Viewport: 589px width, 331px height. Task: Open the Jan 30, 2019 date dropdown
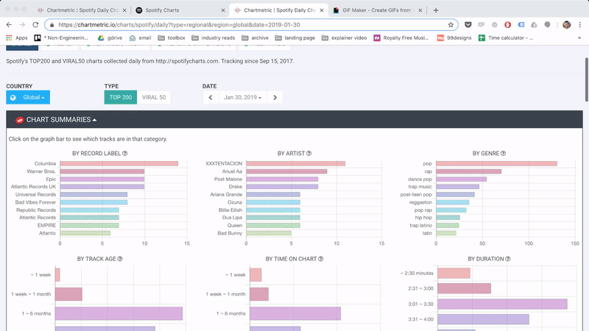click(242, 97)
